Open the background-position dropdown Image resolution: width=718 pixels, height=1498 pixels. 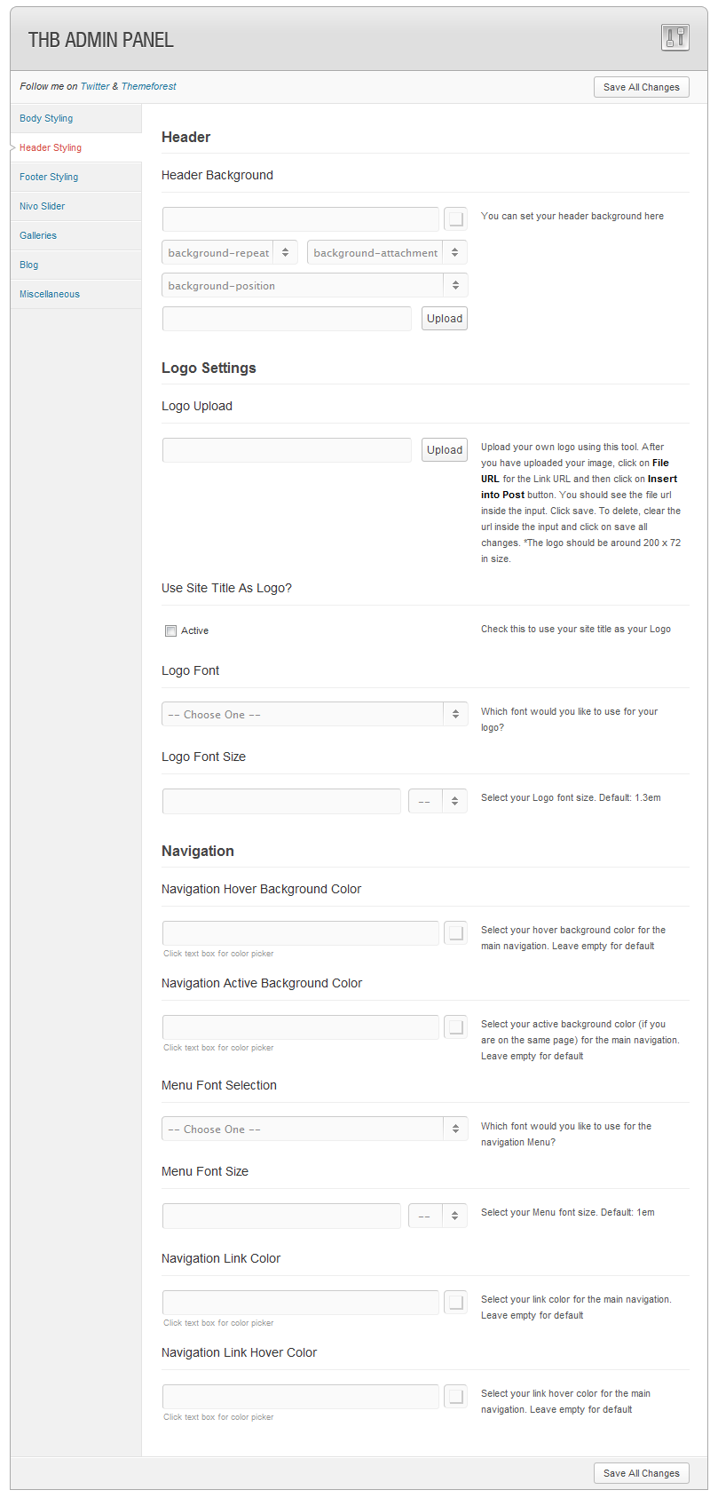coord(314,286)
